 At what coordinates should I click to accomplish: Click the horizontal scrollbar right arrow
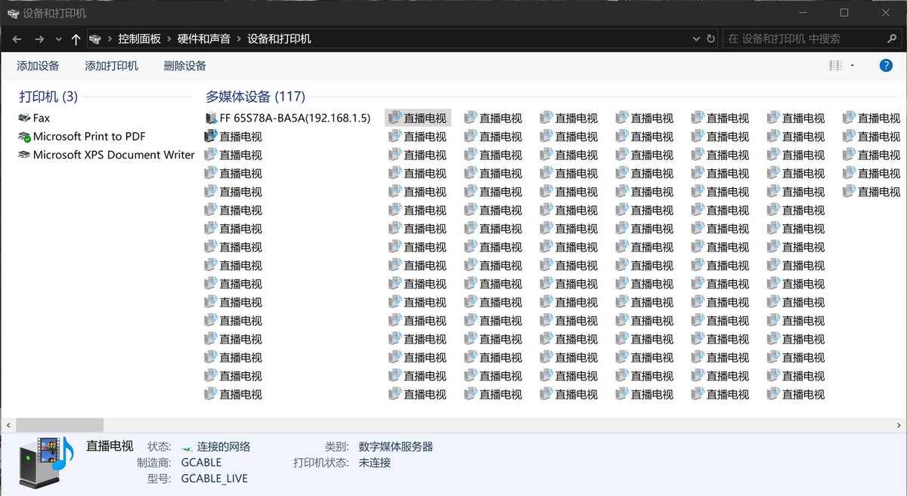[899, 426]
